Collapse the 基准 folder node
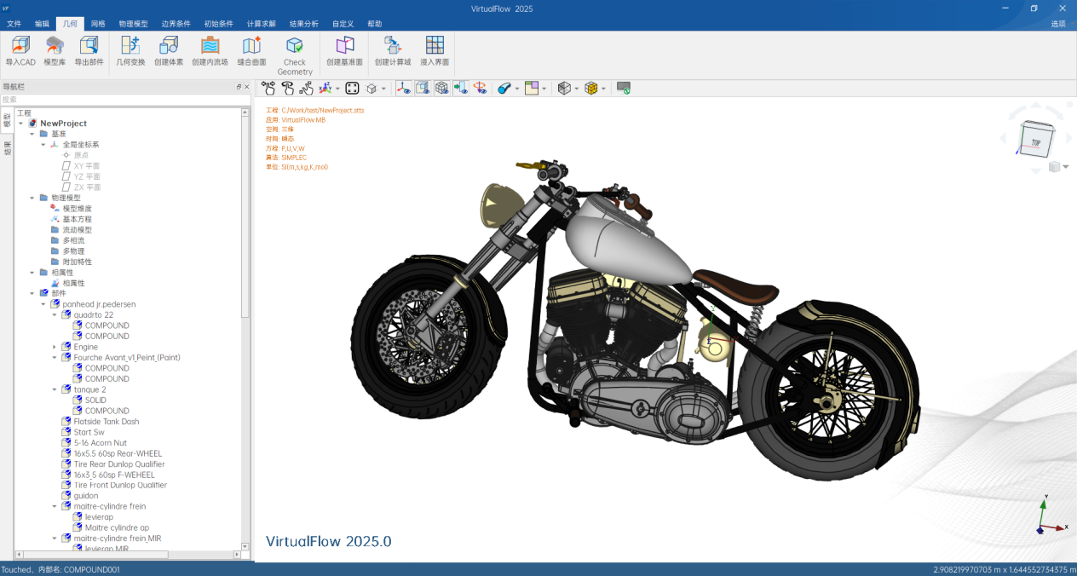The image size is (1077, 576). (32, 134)
